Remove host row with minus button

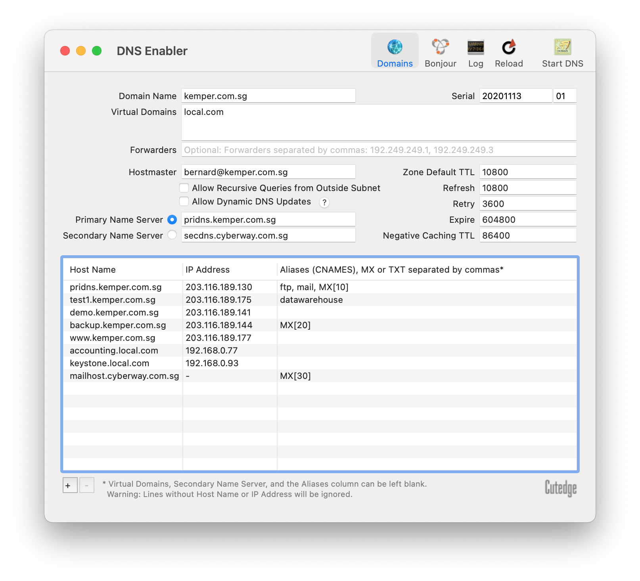[86, 485]
